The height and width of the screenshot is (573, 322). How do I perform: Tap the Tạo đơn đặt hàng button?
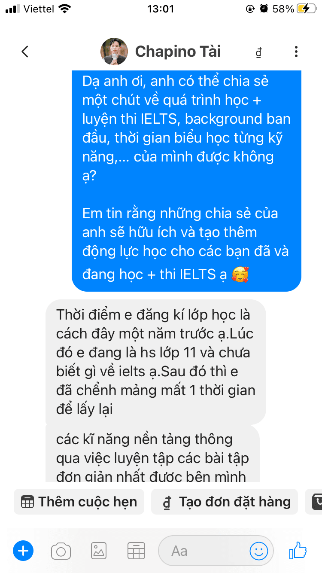pyautogui.click(x=225, y=502)
